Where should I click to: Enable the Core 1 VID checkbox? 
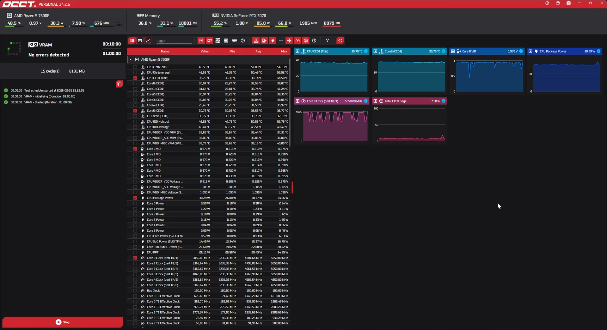pos(135,154)
